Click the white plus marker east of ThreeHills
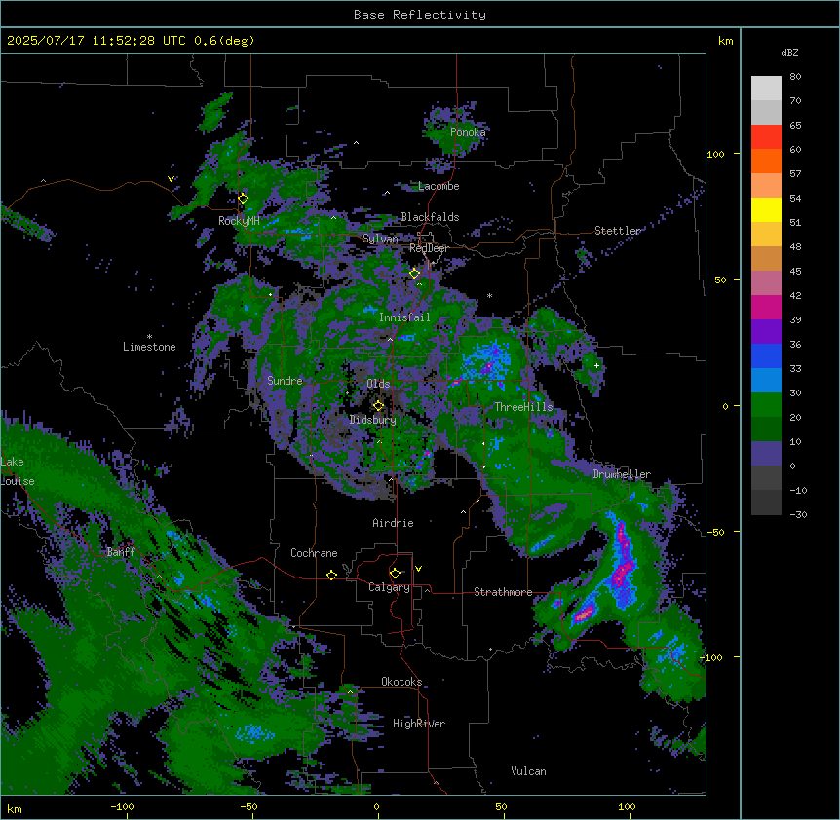Viewport: 840px width, 820px height. coord(596,365)
